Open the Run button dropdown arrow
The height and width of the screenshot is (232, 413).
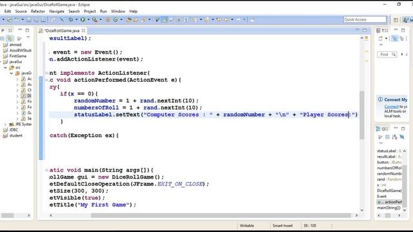pyautogui.click(x=88, y=20)
